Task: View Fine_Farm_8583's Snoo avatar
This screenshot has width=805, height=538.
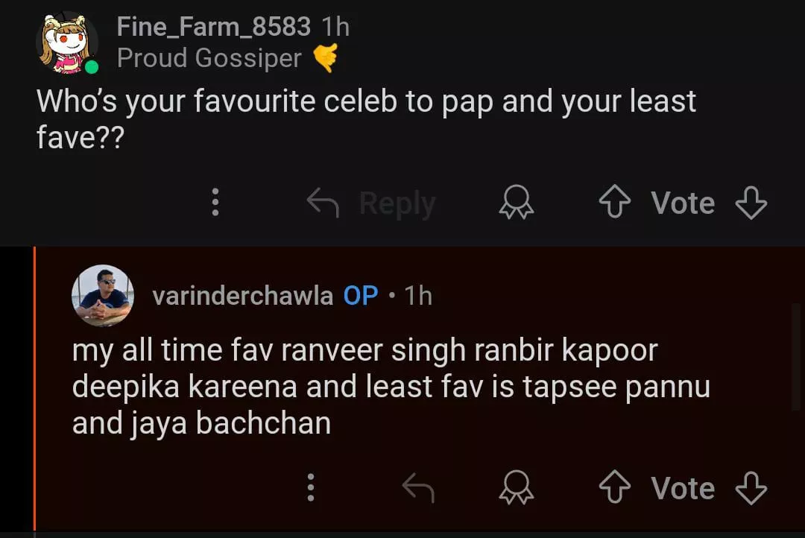Action: coord(67,43)
